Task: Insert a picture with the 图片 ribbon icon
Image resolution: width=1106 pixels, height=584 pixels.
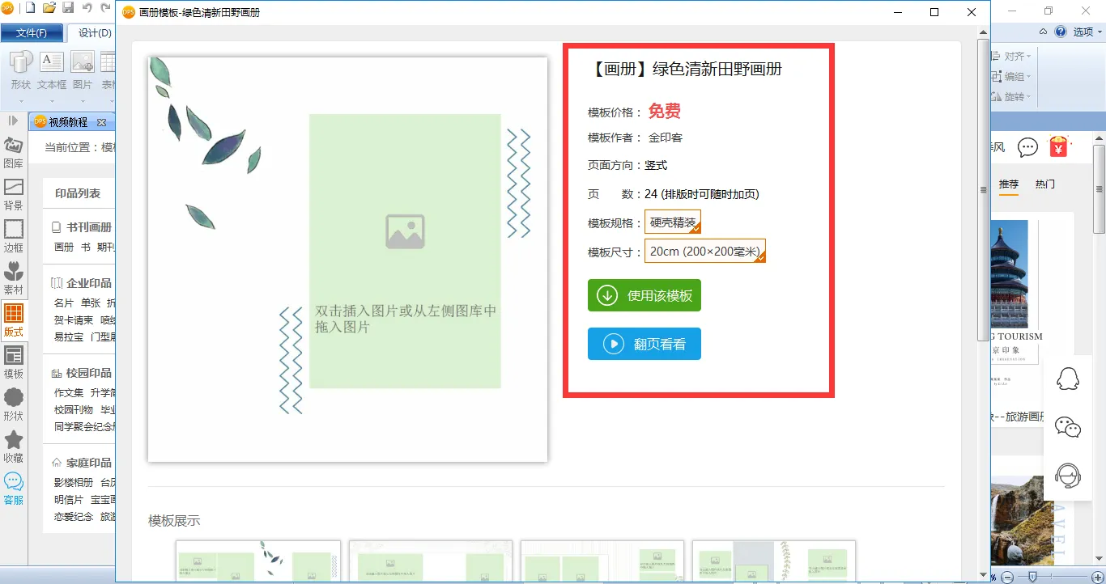Action: click(83, 61)
